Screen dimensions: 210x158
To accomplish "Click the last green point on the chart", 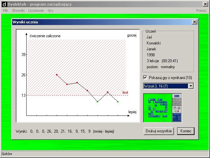I will click(118, 102).
